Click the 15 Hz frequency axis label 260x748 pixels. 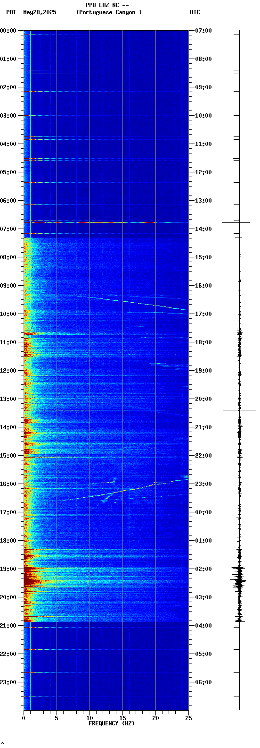[122, 718]
